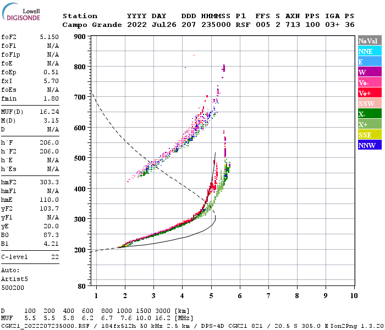Click the 5 MHz x-axis label
Image resolution: width=385 pixels, height=330 pixels.
(x=211, y=296)
